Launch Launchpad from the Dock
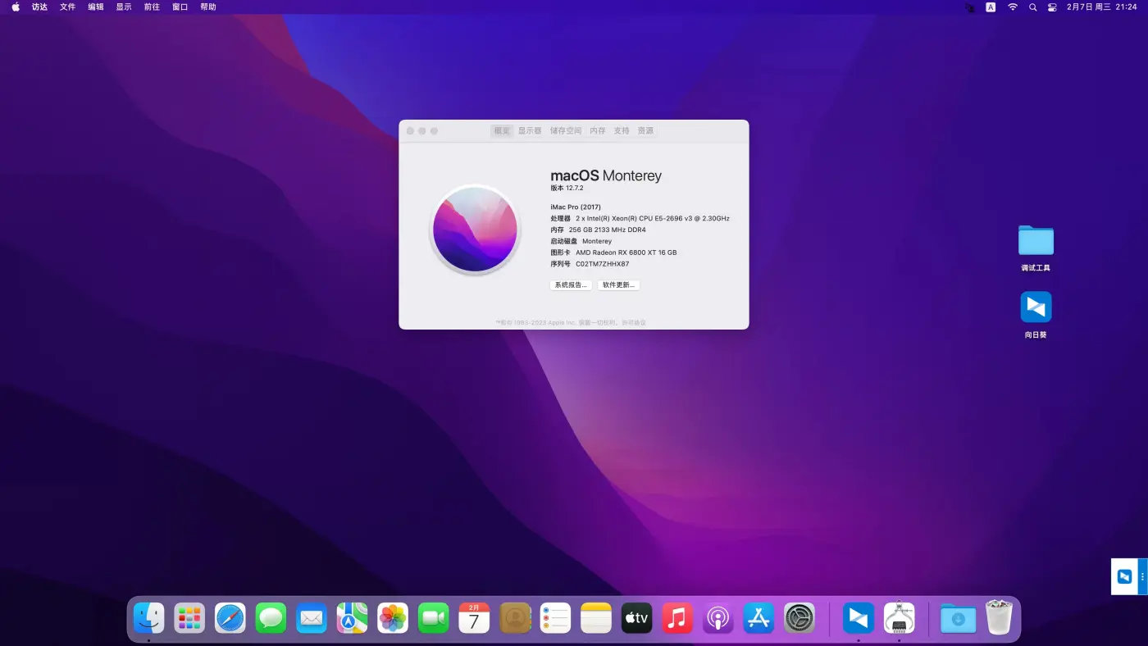This screenshot has width=1148, height=646. point(189,618)
